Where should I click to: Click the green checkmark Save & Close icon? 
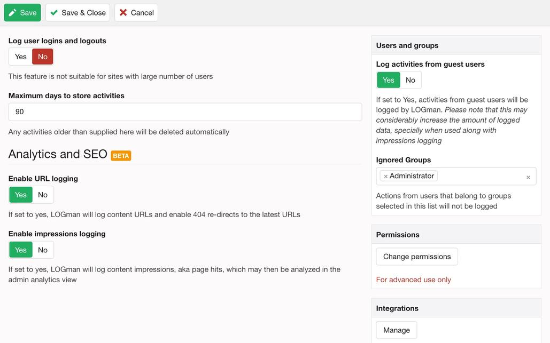(x=54, y=13)
